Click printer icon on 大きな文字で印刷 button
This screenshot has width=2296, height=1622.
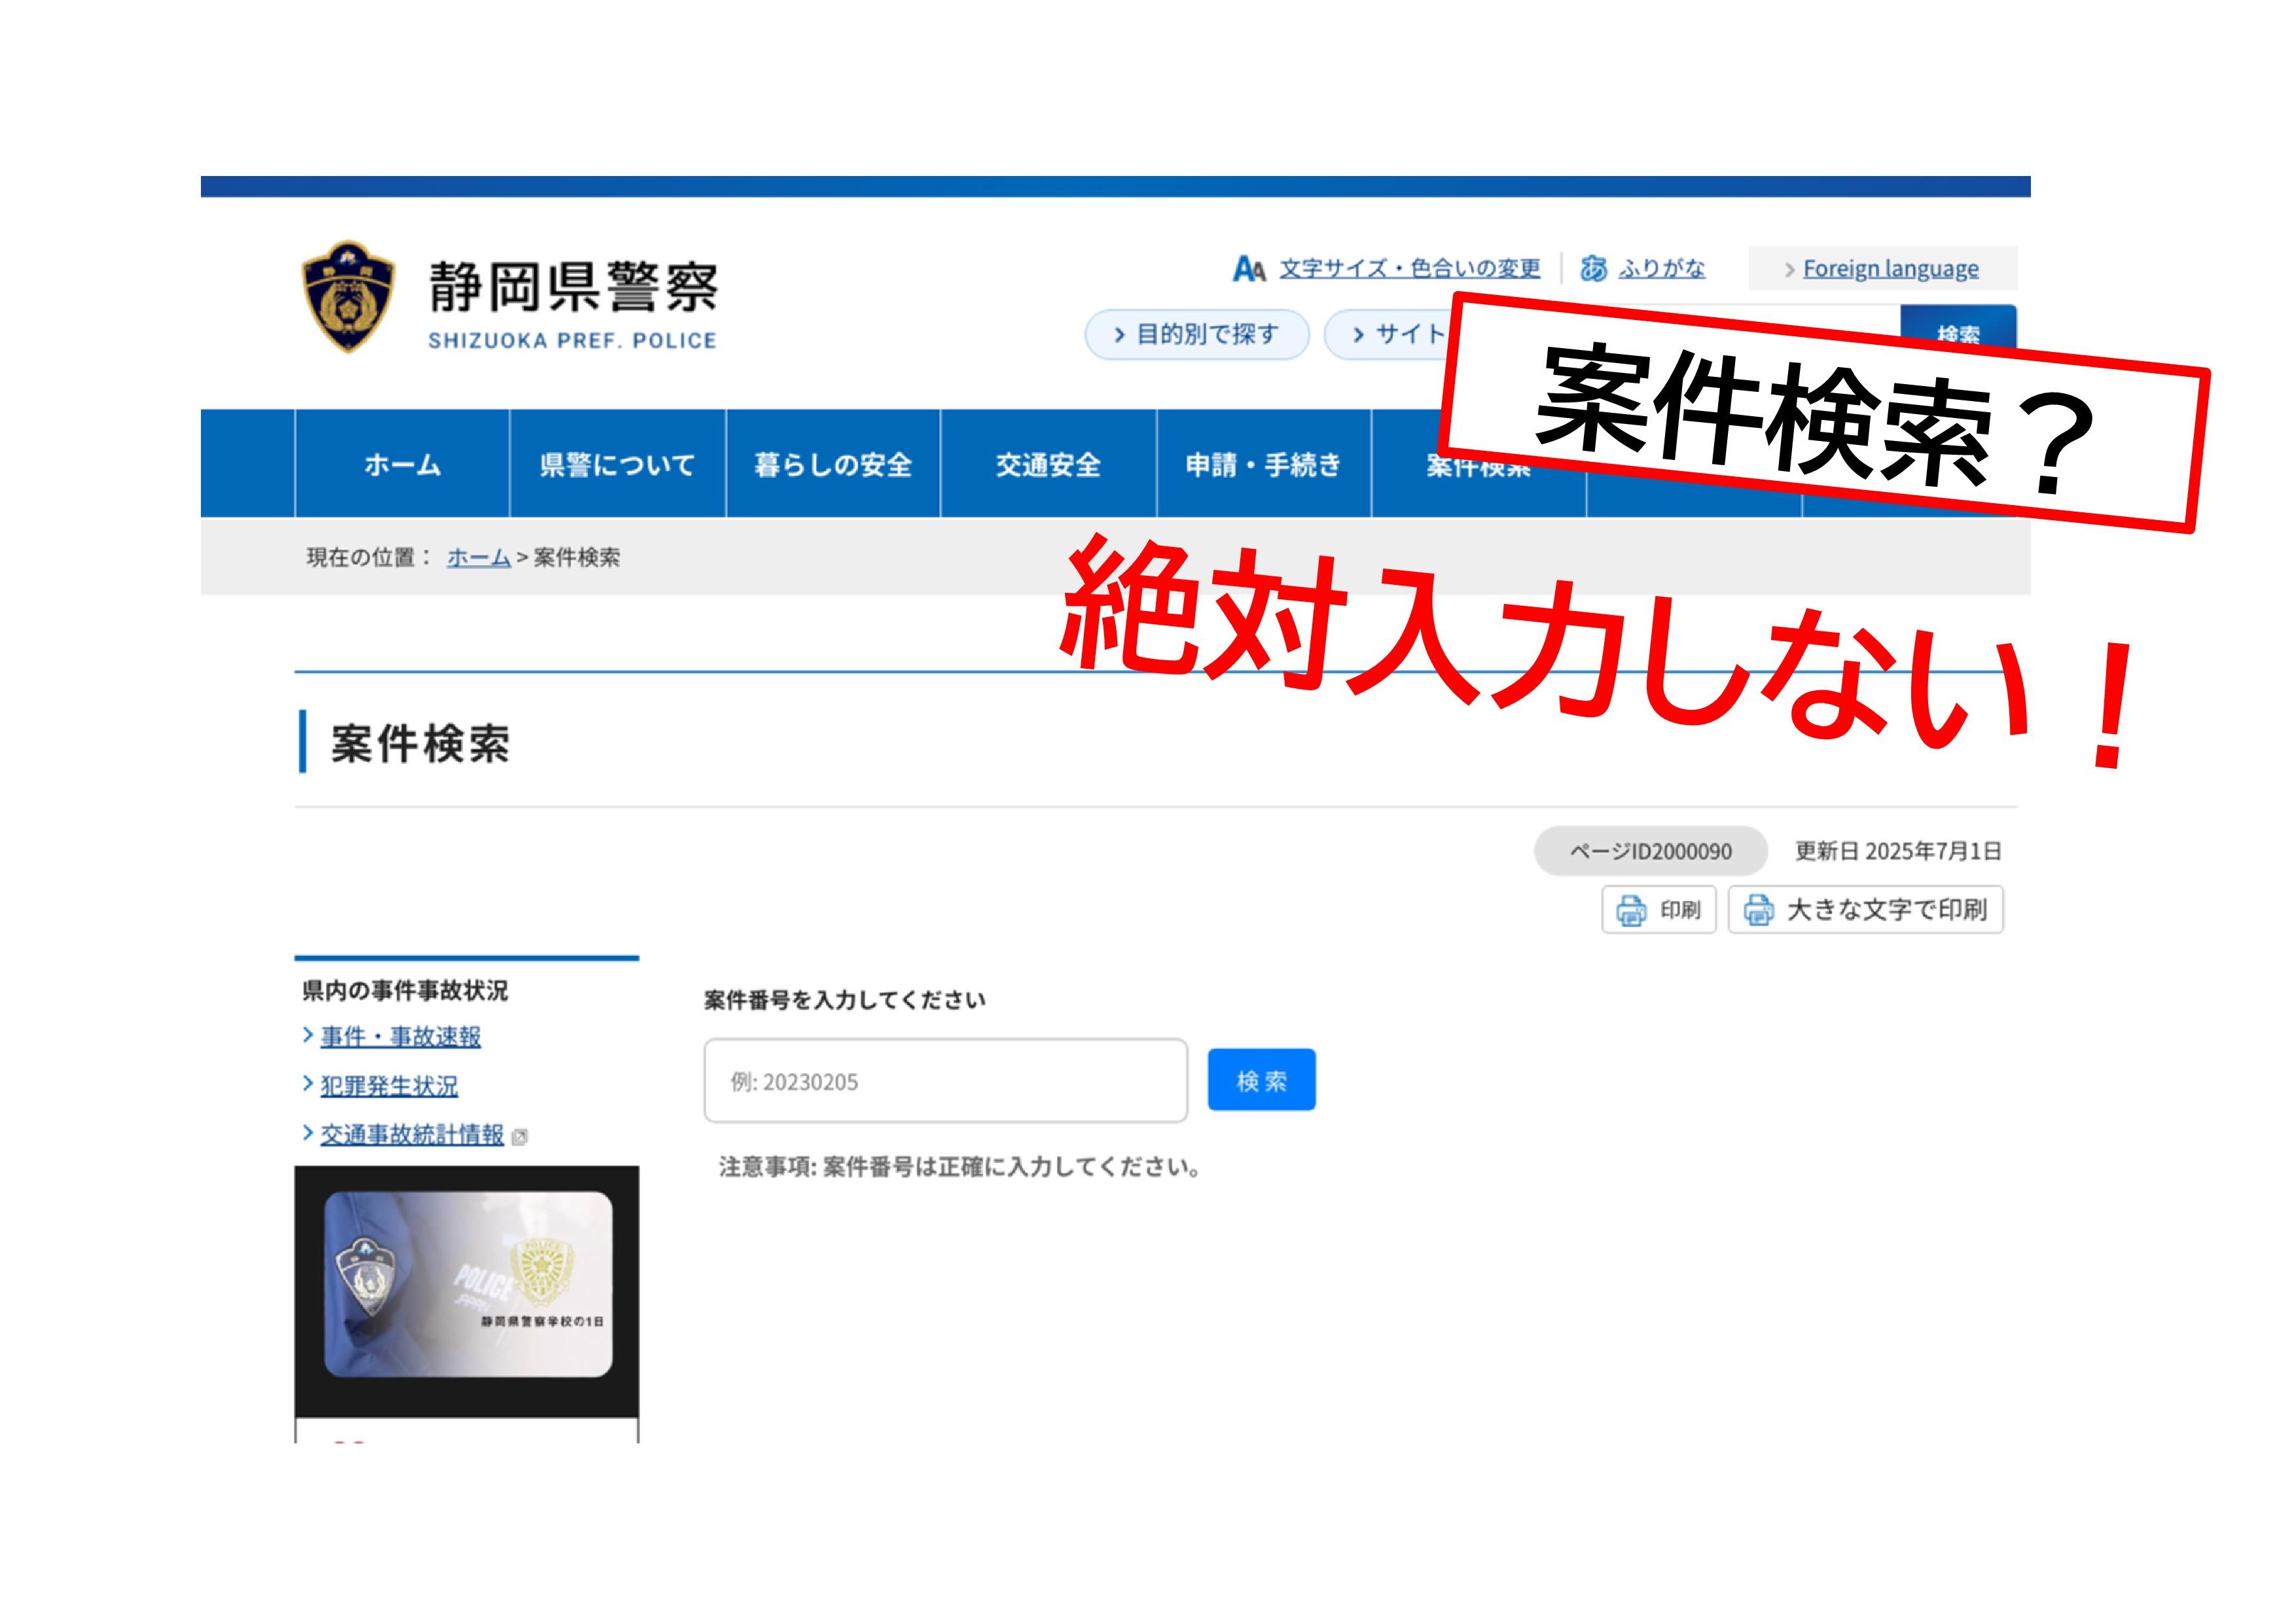[1758, 910]
